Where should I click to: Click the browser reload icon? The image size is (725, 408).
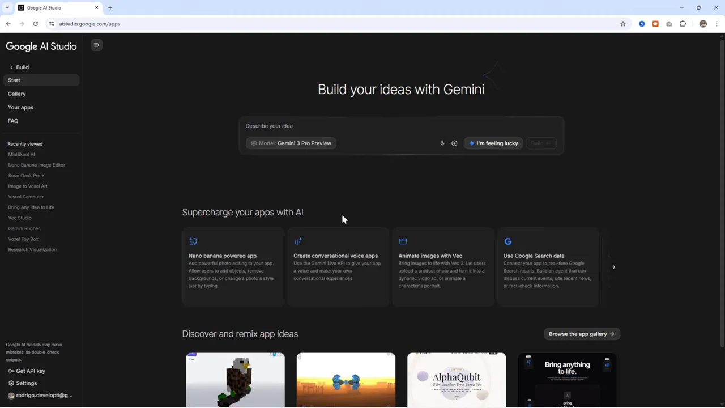(35, 24)
